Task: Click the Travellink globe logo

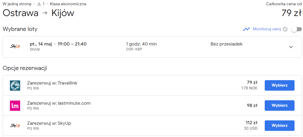Action: coord(15,85)
